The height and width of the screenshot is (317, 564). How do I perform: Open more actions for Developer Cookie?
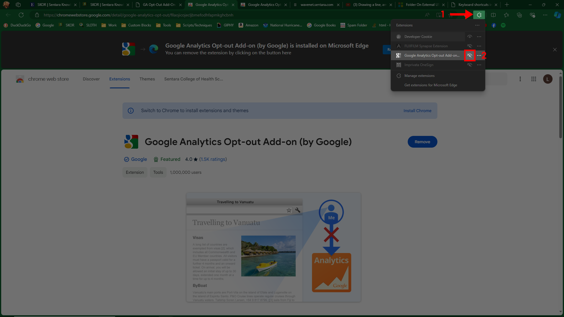click(x=479, y=37)
